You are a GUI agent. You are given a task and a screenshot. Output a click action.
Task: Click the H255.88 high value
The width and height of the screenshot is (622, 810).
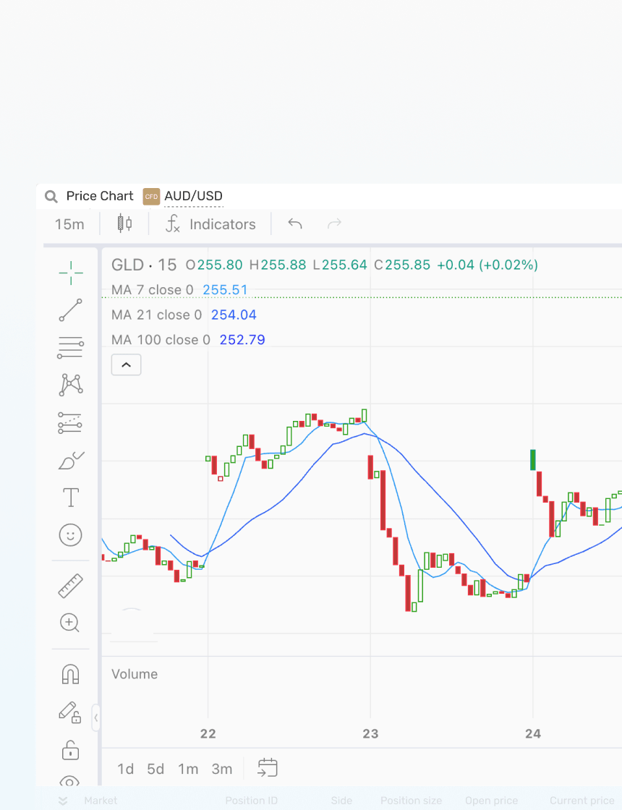point(278,265)
